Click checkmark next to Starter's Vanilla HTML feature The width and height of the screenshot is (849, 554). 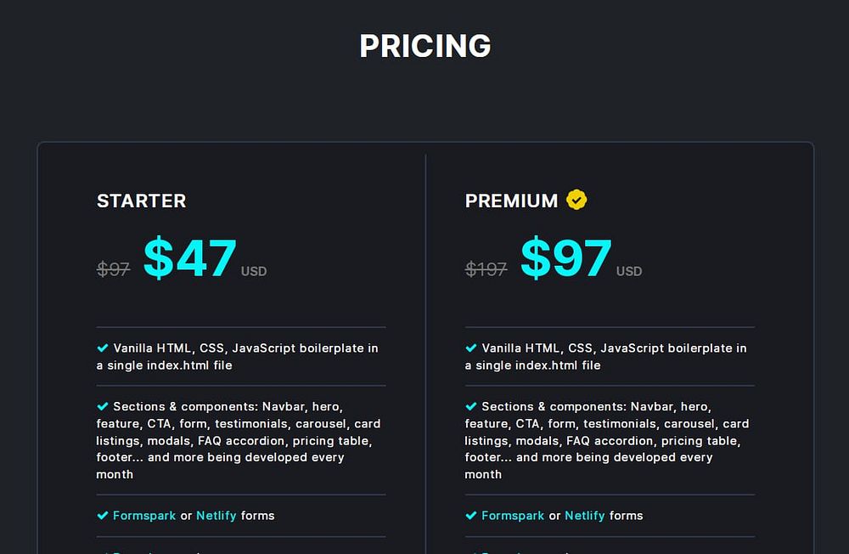click(103, 348)
